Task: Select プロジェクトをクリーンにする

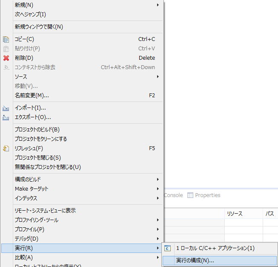Action: coord(88,139)
